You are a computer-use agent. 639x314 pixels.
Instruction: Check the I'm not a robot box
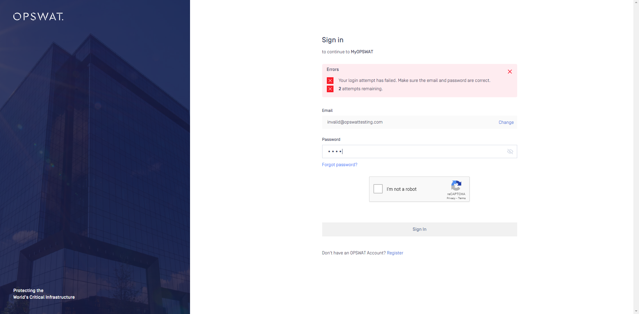[x=378, y=189]
